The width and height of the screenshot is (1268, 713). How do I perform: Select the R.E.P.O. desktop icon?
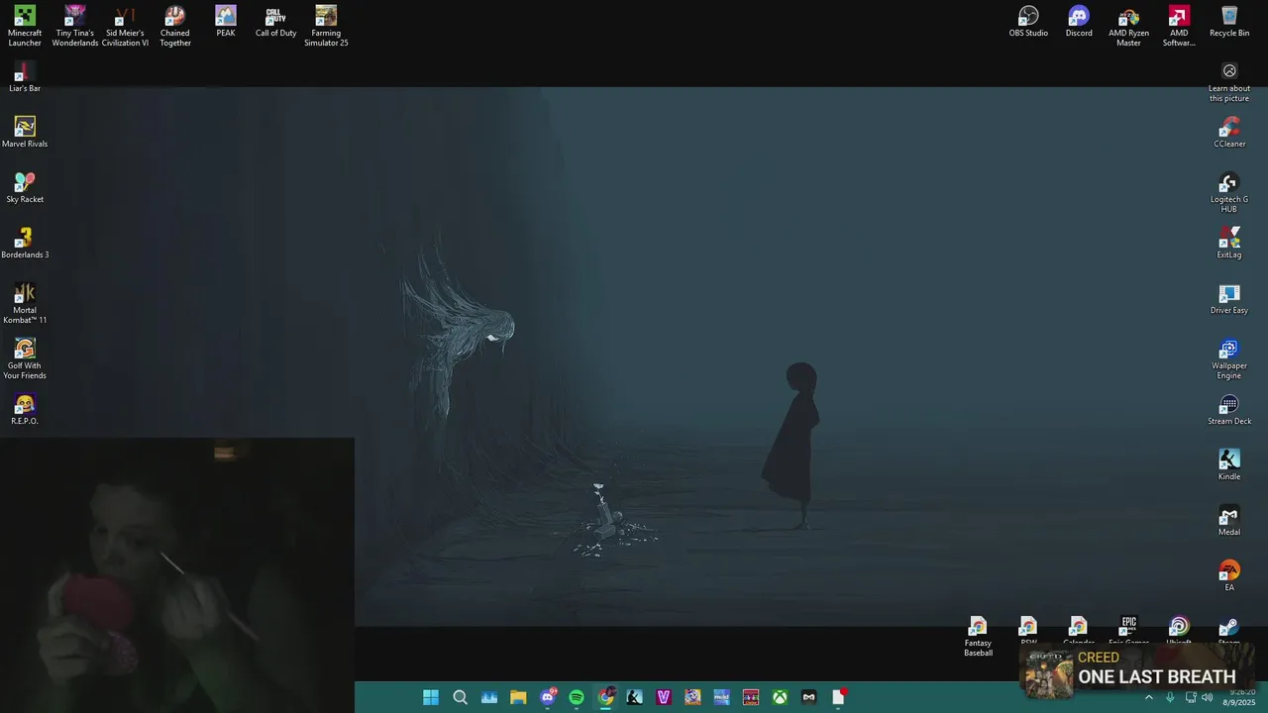pyautogui.click(x=25, y=410)
